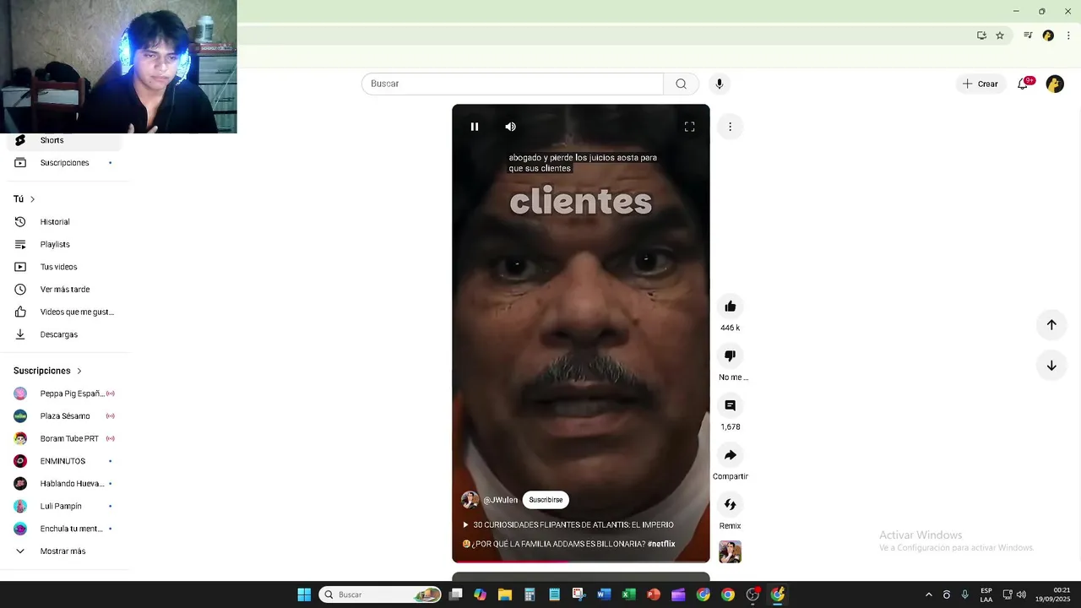Open Luli Pampín channel subscription
Screen dimensions: 1081x608
[x=64, y=506]
